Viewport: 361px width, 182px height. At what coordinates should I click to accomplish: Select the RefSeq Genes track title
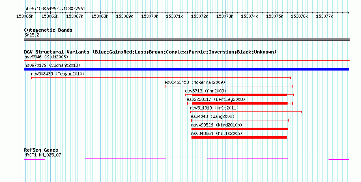41,150
